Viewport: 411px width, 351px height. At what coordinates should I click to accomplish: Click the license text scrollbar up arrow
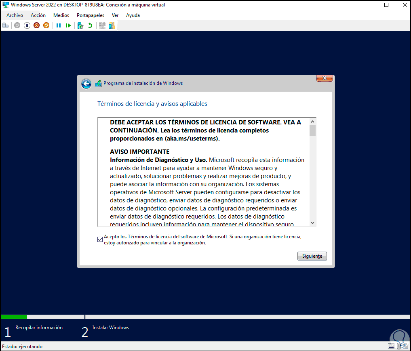312,122
